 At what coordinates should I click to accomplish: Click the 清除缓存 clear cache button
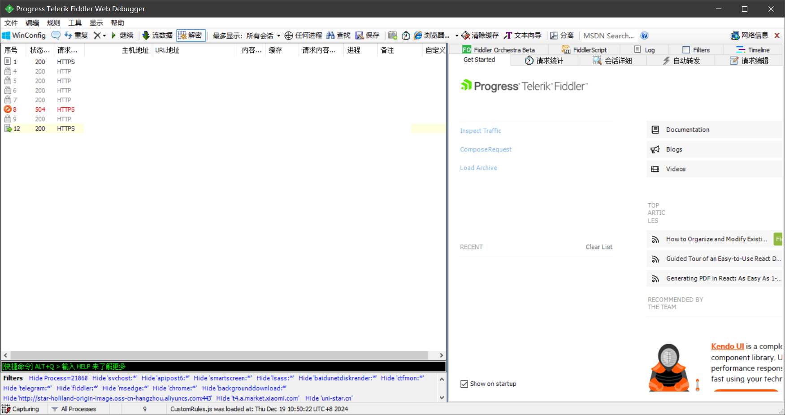click(x=480, y=35)
